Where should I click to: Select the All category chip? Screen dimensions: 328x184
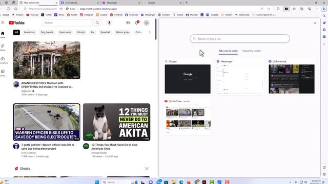(16, 32)
